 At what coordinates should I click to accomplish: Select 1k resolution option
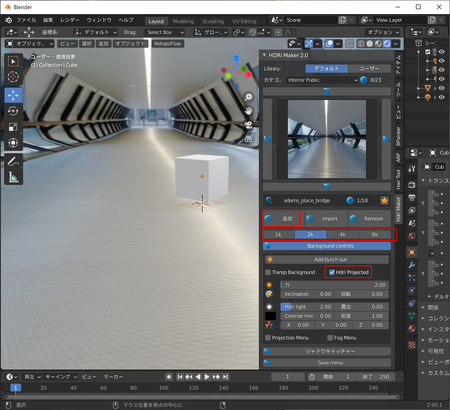[278, 235]
